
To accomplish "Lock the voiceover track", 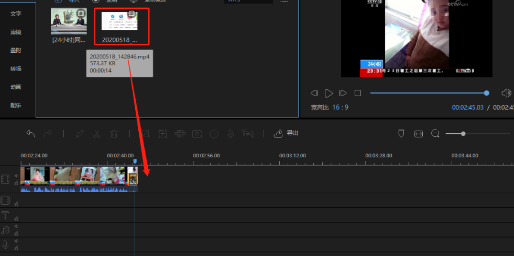I will click(x=16, y=248).
